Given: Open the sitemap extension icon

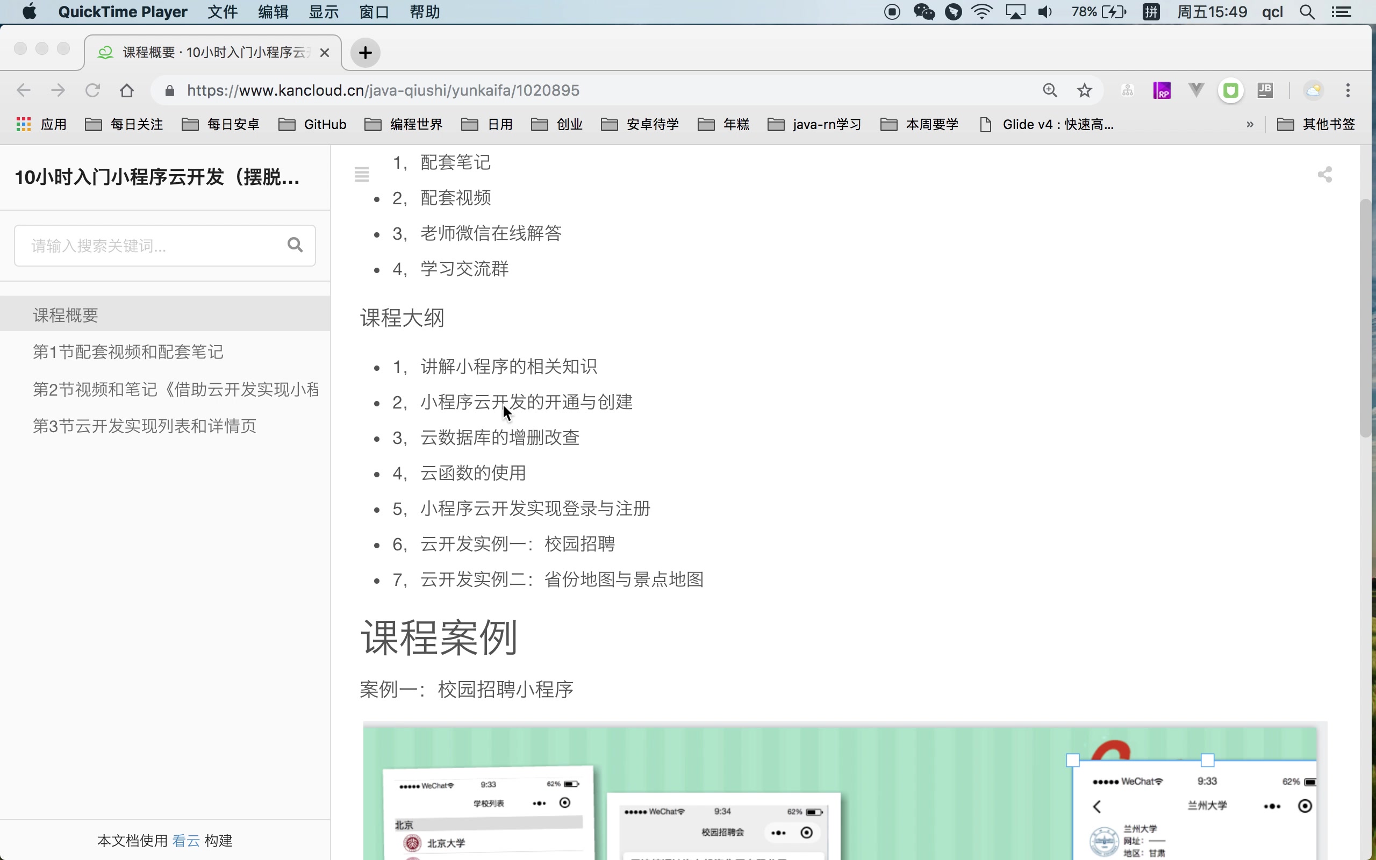Looking at the screenshot, I should [x=1127, y=90].
